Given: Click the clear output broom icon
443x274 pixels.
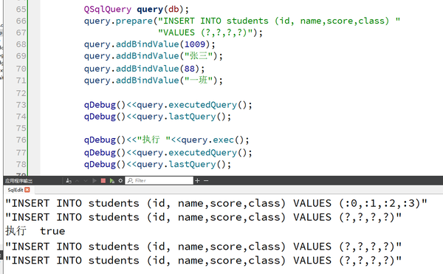Looking at the screenshot, I should (69, 180).
